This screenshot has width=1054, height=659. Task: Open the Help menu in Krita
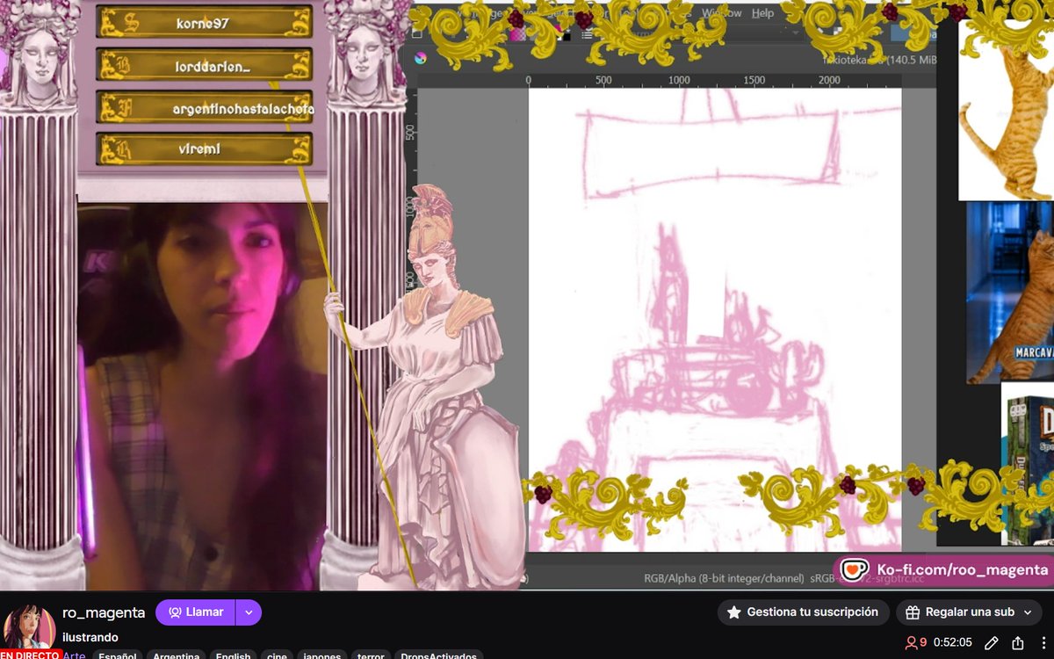click(x=763, y=13)
